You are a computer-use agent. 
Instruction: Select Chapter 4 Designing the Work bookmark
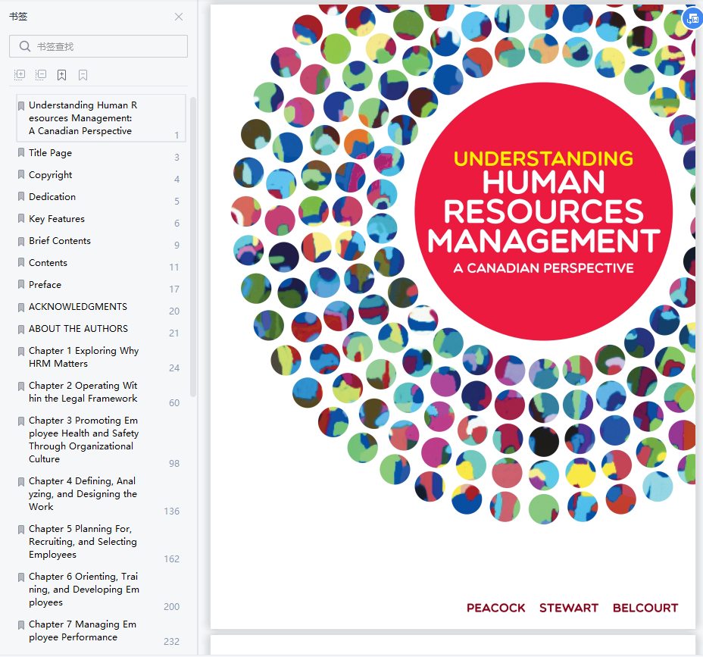[83, 494]
